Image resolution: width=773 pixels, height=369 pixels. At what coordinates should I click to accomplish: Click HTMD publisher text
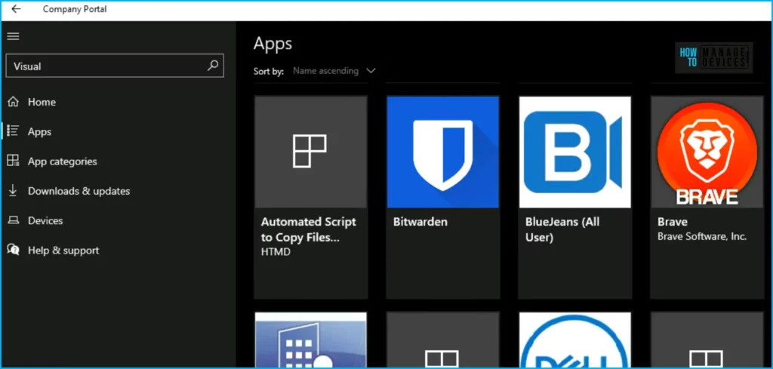[276, 252]
